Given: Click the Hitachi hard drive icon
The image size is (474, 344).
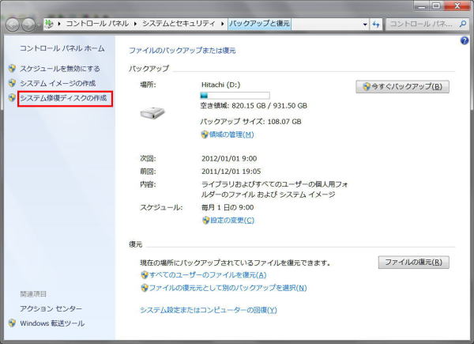Looking at the screenshot, I should click(152, 113).
